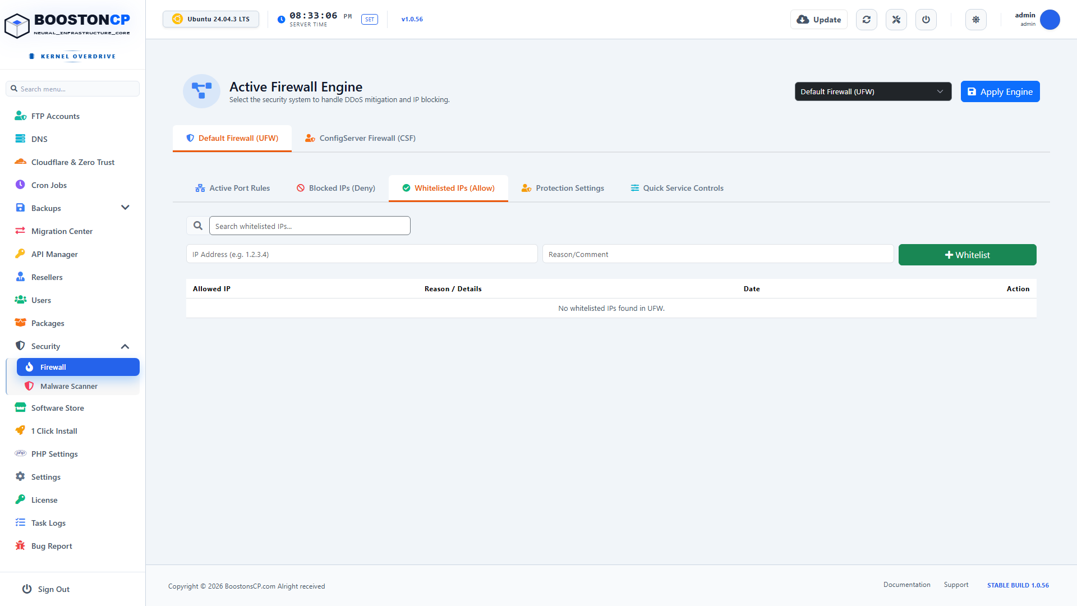
Task: Open Bug Report page
Action: click(x=72, y=546)
